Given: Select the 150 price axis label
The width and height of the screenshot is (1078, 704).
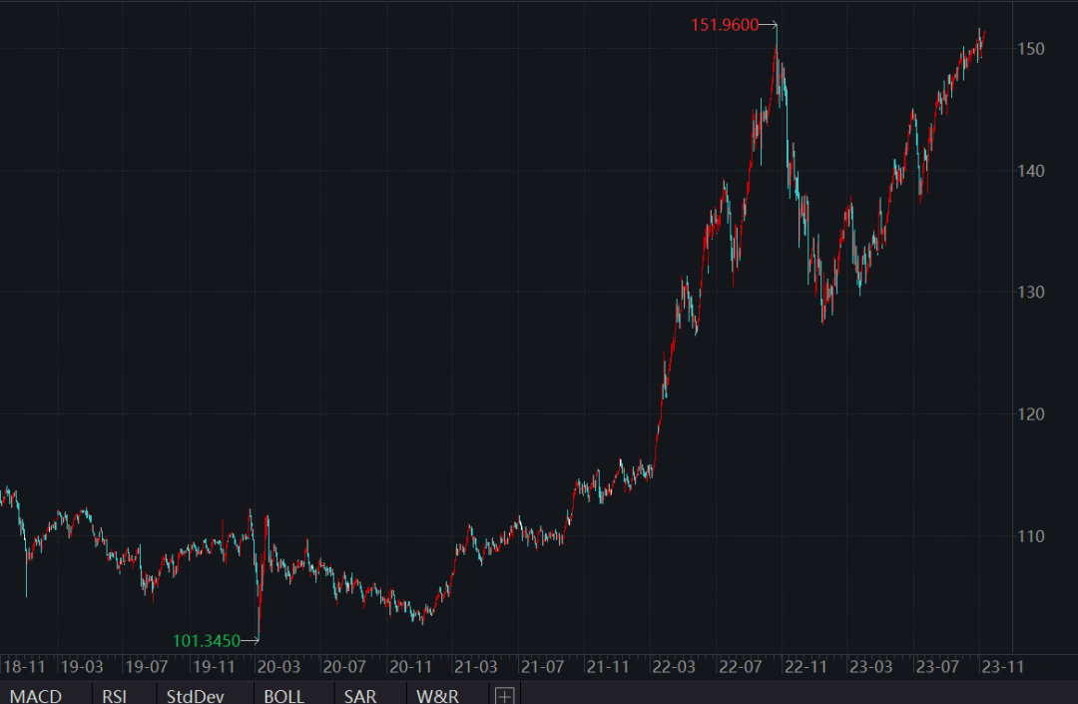Looking at the screenshot, I should pyautogui.click(x=1030, y=49).
